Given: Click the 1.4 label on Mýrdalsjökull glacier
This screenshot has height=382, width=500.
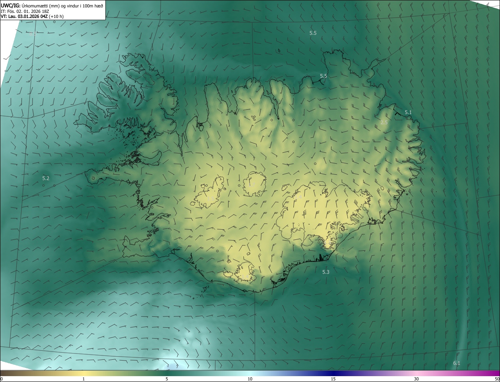Looking at the screenshot, I should click(x=245, y=277).
